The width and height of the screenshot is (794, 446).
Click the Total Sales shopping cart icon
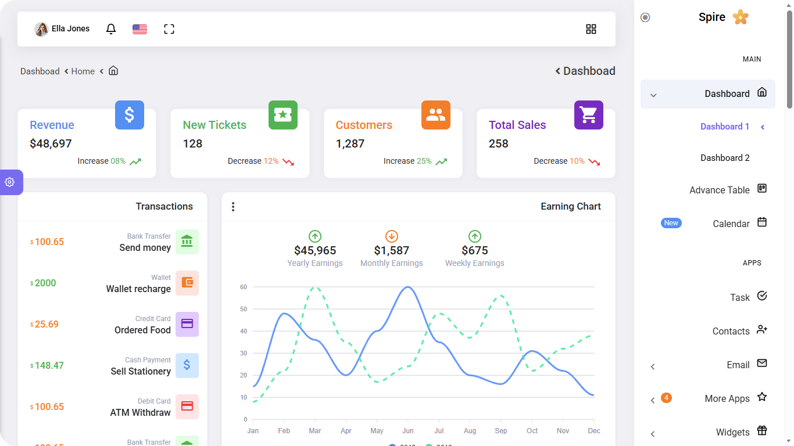(589, 115)
